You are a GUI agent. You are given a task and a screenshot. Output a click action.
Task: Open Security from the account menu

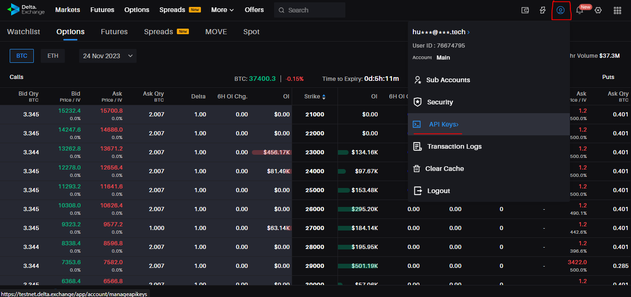click(489, 102)
